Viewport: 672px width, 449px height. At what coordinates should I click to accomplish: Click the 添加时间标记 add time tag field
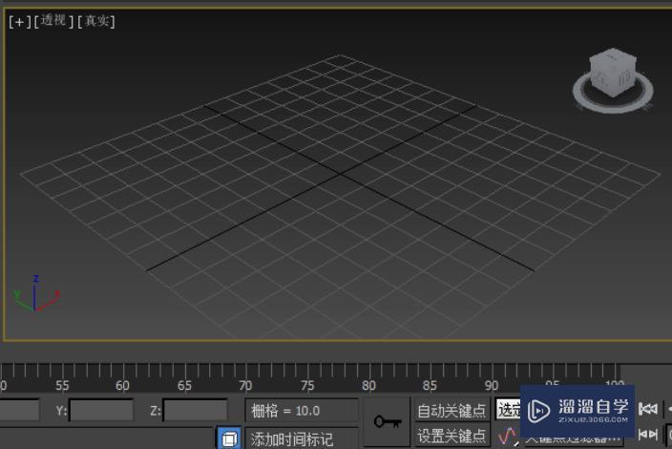click(302, 439)
